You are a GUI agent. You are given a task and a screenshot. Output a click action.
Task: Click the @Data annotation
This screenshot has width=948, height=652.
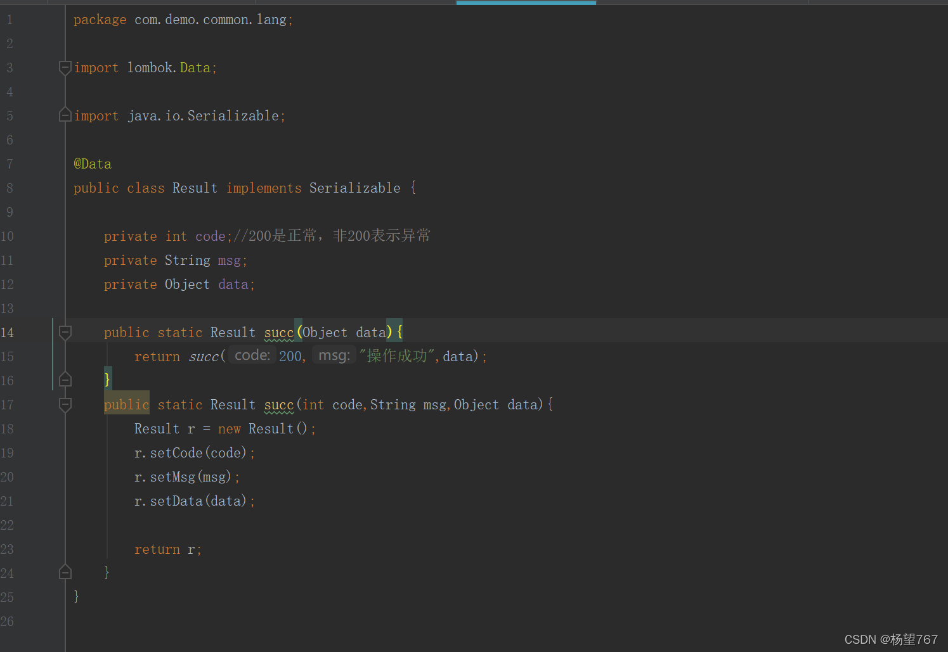pyautogui.click(x=93, y=163)
